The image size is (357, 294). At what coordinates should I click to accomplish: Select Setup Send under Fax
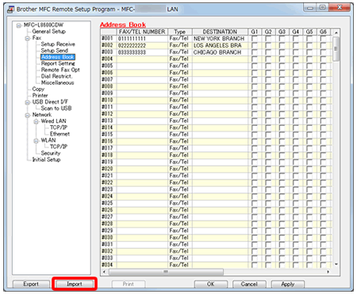click(54, 51)
